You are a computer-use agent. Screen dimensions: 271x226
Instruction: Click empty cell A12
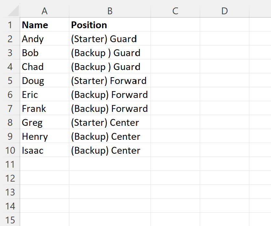(45, 178)
